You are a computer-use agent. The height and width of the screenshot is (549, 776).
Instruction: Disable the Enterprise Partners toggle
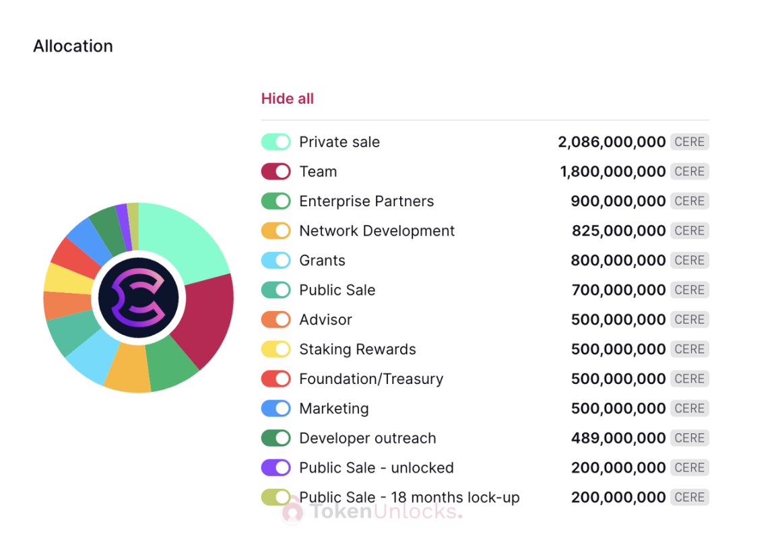pos(276,201)
